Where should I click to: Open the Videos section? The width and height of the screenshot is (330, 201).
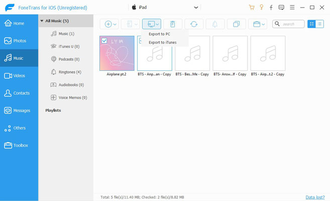pos(19,75)
